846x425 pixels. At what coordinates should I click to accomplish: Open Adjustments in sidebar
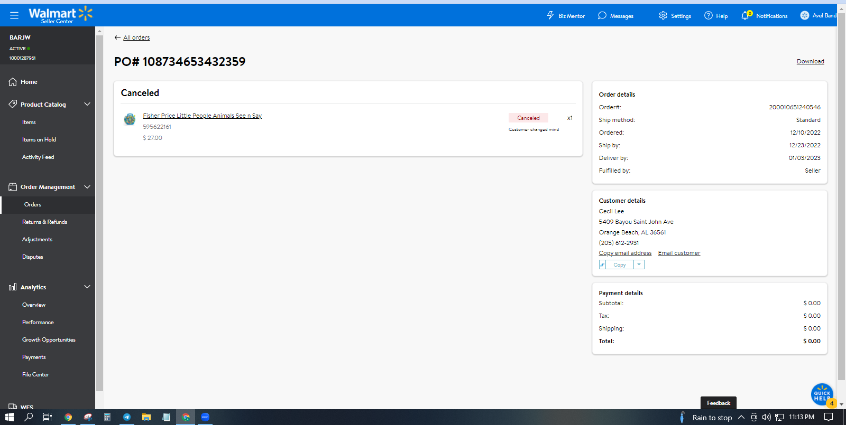(x=38, y=239)
